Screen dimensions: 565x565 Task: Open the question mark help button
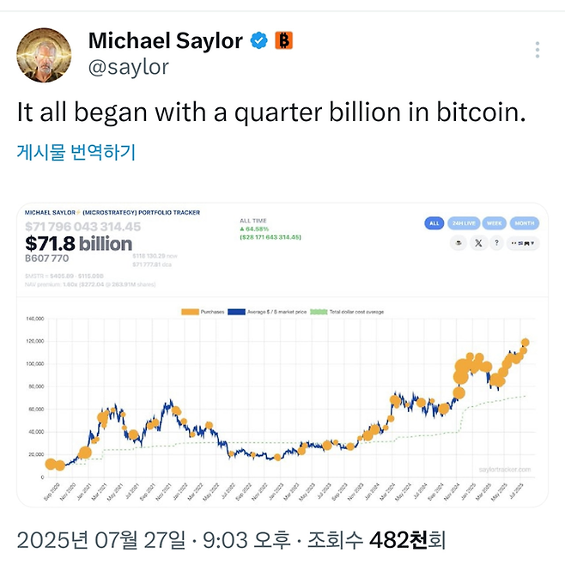point(496,243)
